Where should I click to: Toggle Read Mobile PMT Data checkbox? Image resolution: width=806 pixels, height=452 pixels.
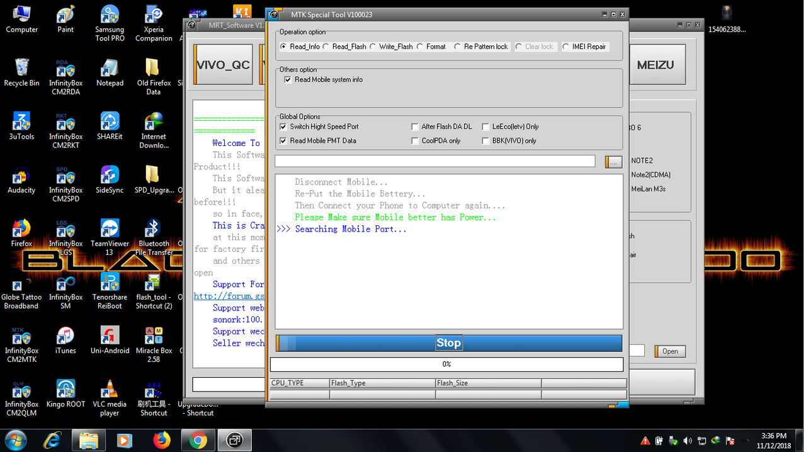click(x=318, y=141)
